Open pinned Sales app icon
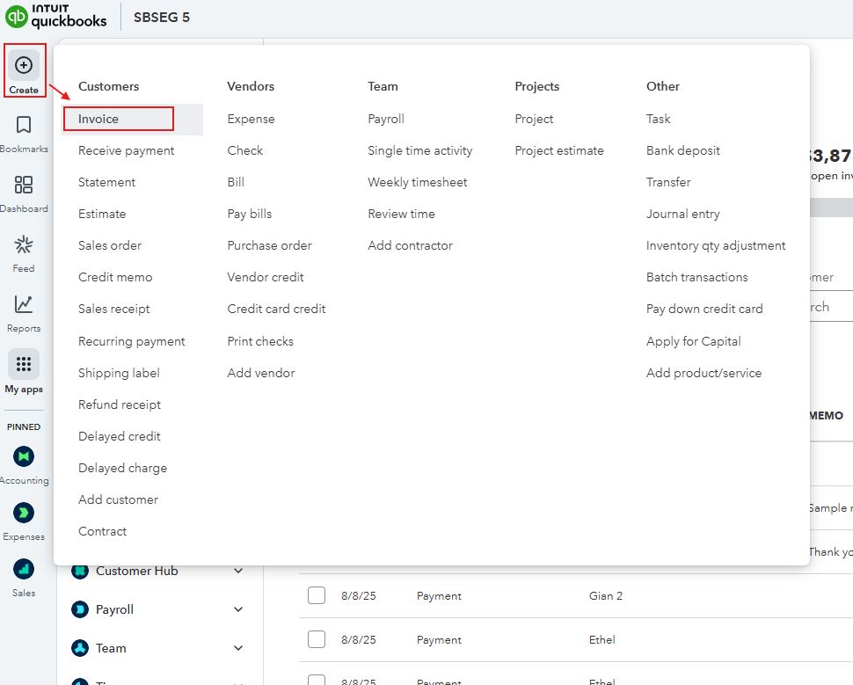Screen dimensions: 853x685 tap(24, 569)
